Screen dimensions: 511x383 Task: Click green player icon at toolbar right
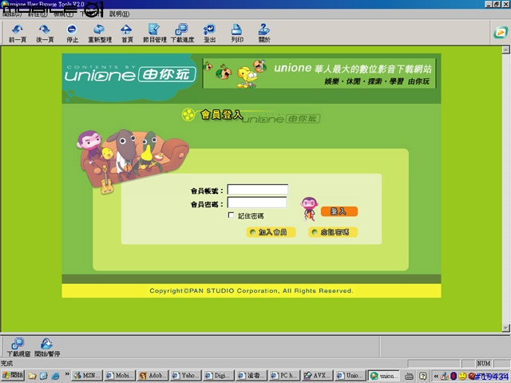tap(501, 33)
